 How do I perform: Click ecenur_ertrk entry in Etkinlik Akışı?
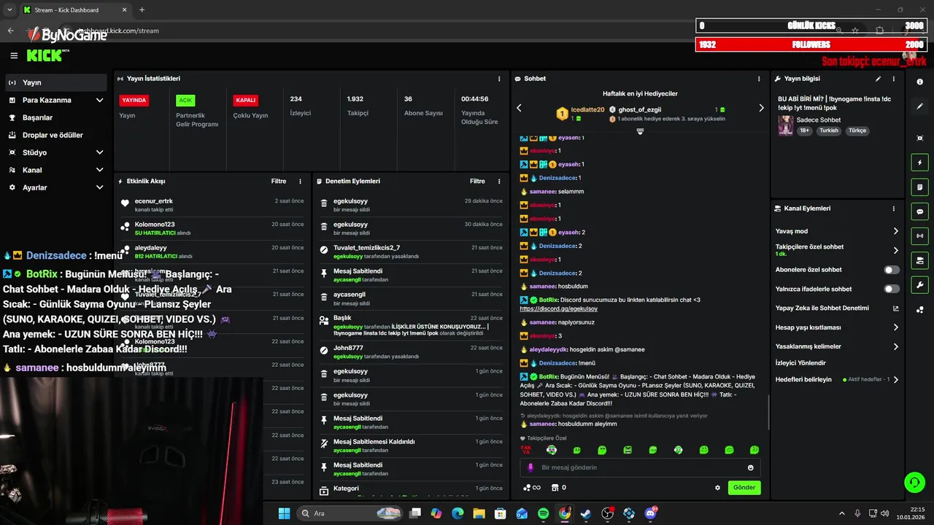[x=212, y=205]
